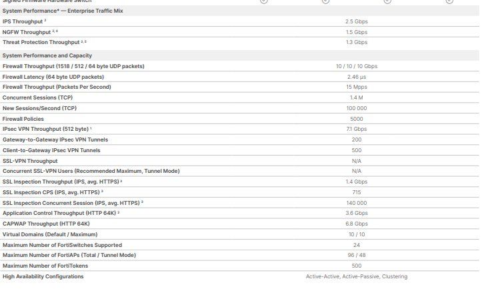The width and height of the screenshot is (492, 289).
Task: Select the 7.1 Gbps IPsec value
Action: click(357, 129)
